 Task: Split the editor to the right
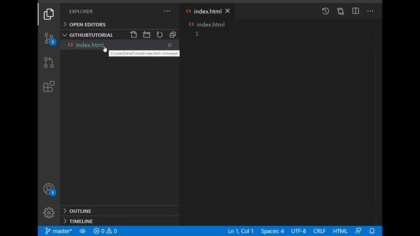point(356,11)
